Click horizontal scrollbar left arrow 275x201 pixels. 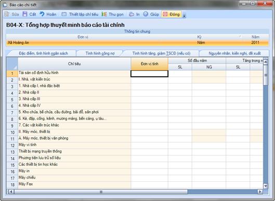tap(11, 192)
